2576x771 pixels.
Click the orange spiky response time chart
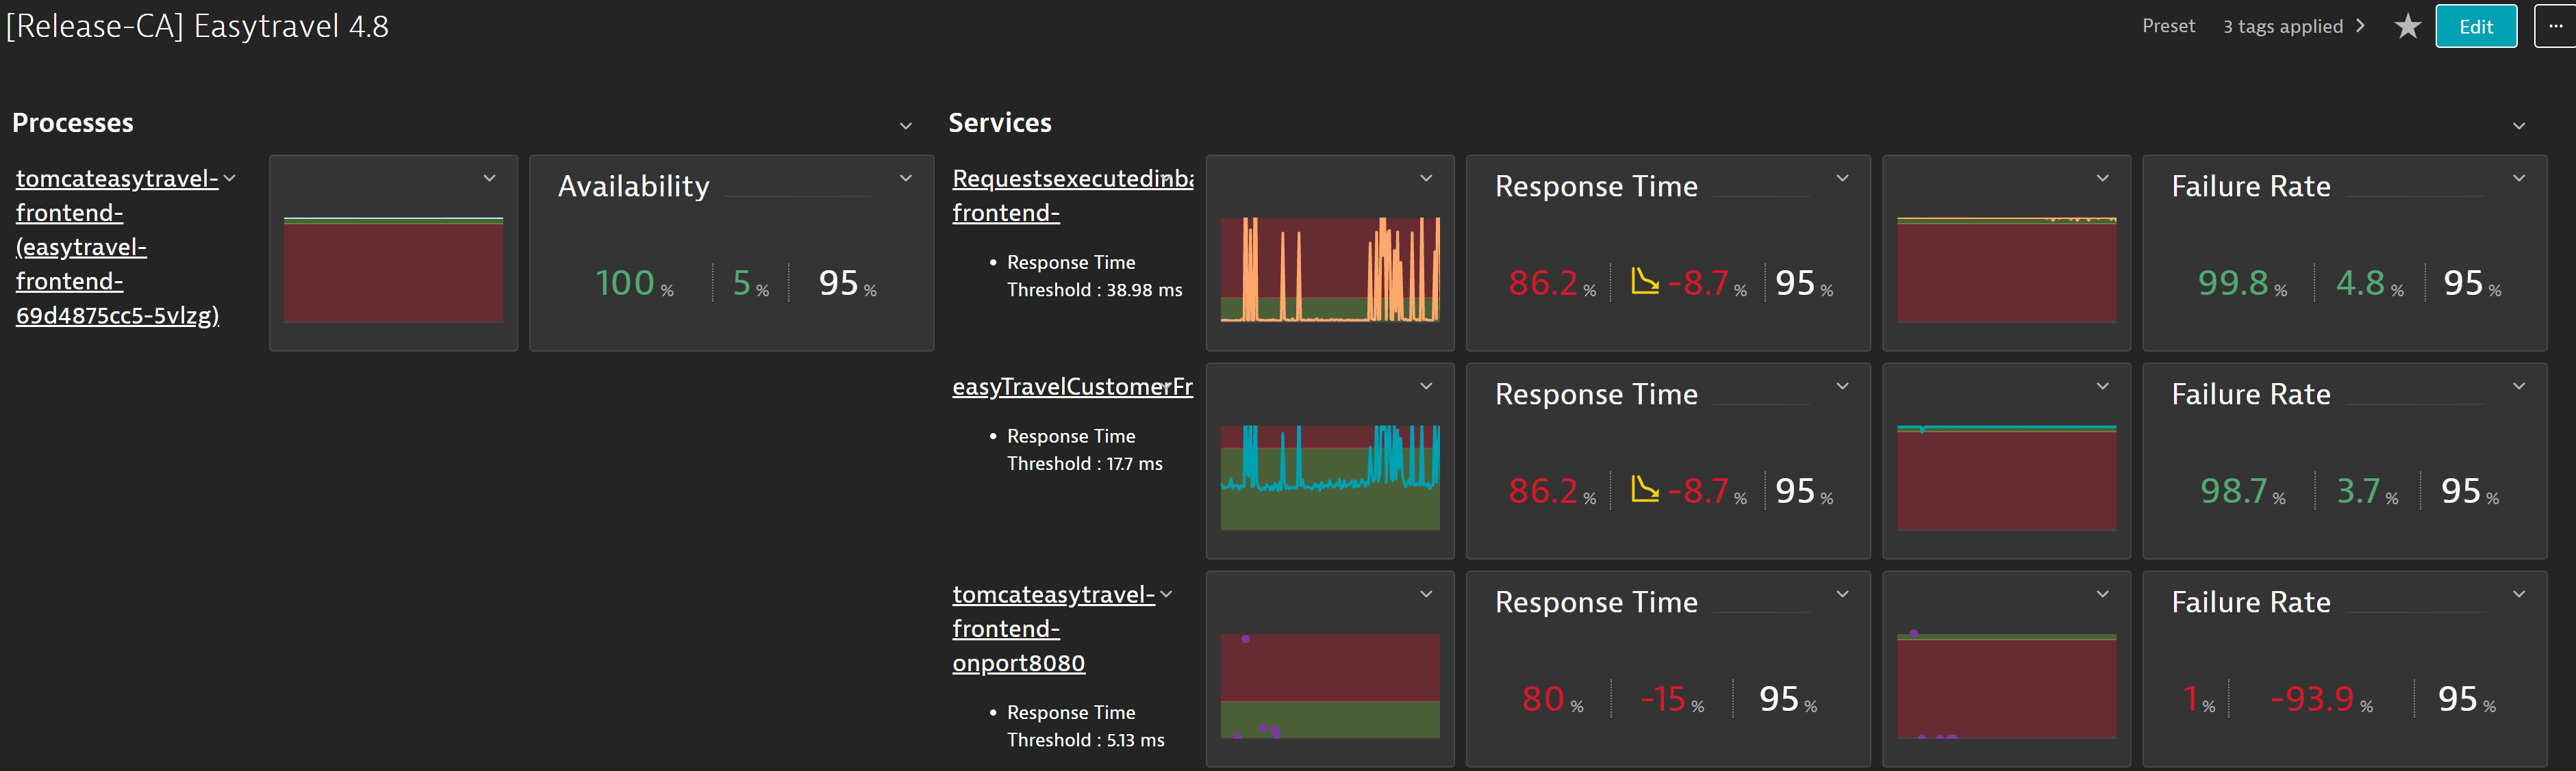click(1330, 270)
